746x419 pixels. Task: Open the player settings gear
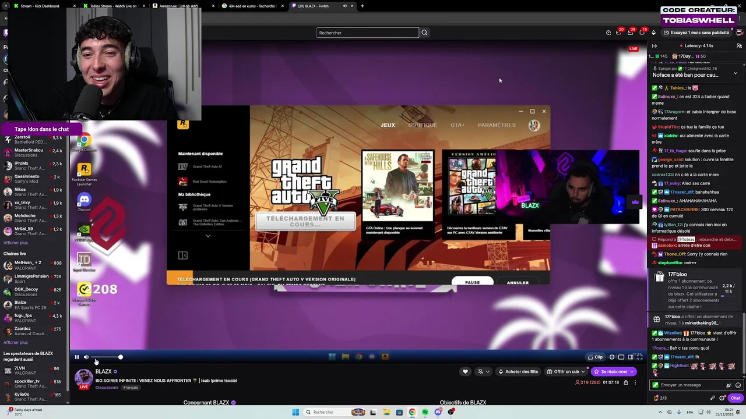point(612,357)
